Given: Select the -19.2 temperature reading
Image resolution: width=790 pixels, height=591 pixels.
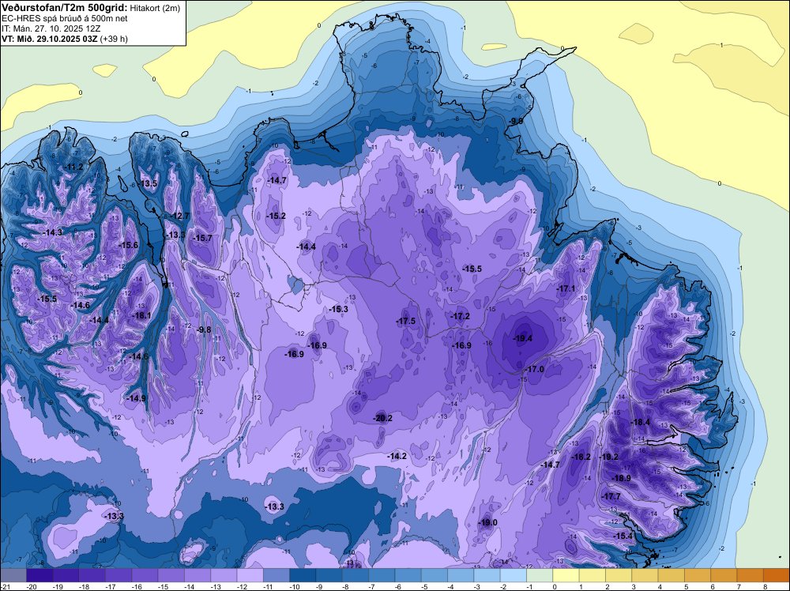Looking at the screenshot, I should [608, 457].
